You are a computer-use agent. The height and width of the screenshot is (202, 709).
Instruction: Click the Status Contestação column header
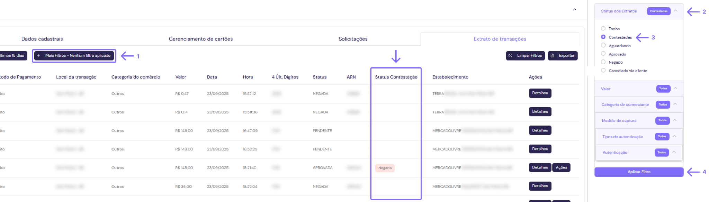[x=396, y=77]
